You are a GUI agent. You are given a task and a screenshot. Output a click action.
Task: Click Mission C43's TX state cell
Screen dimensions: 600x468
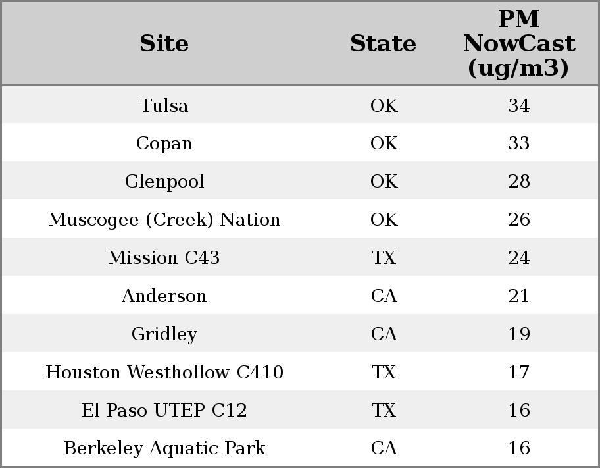coord(384,258)
